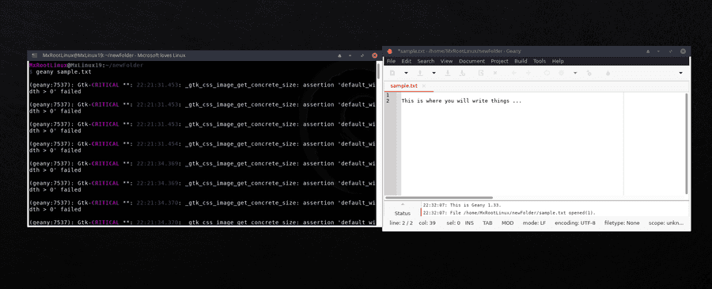Click the Geany app icon in its title bar
712x289 pixels.
(x=389, y=51)
